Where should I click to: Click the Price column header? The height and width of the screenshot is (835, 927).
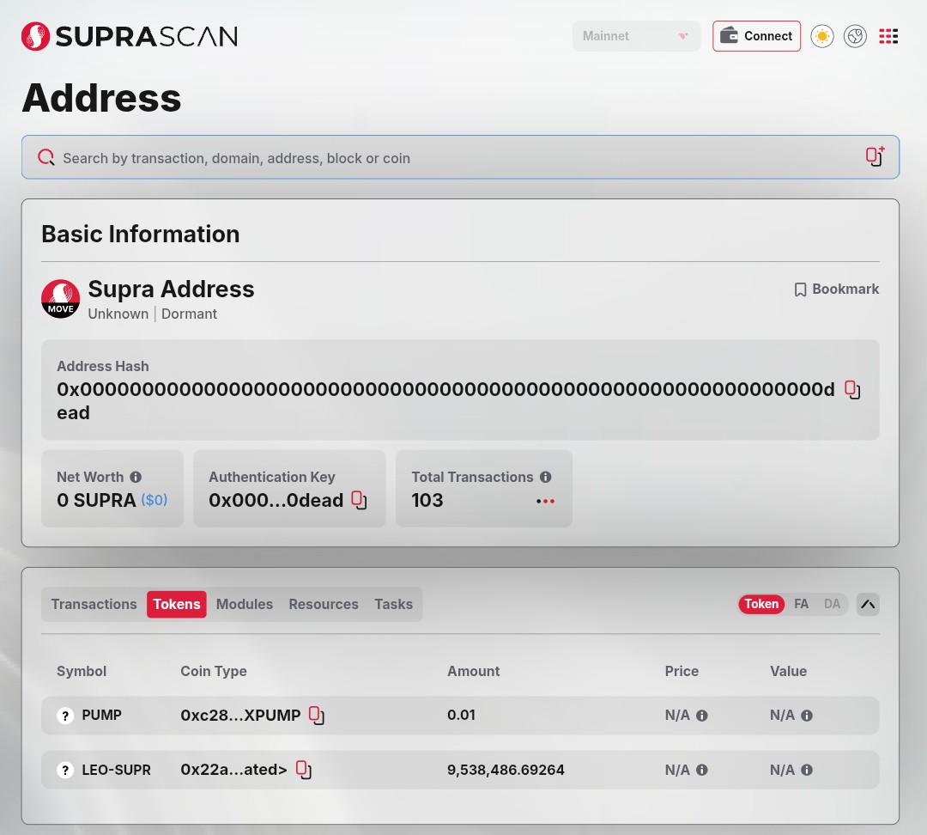click(682, 671)
